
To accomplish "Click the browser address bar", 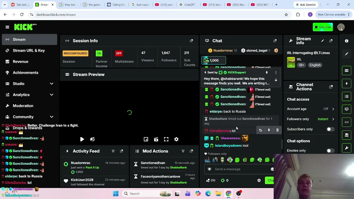I will (x=158, y=15).
